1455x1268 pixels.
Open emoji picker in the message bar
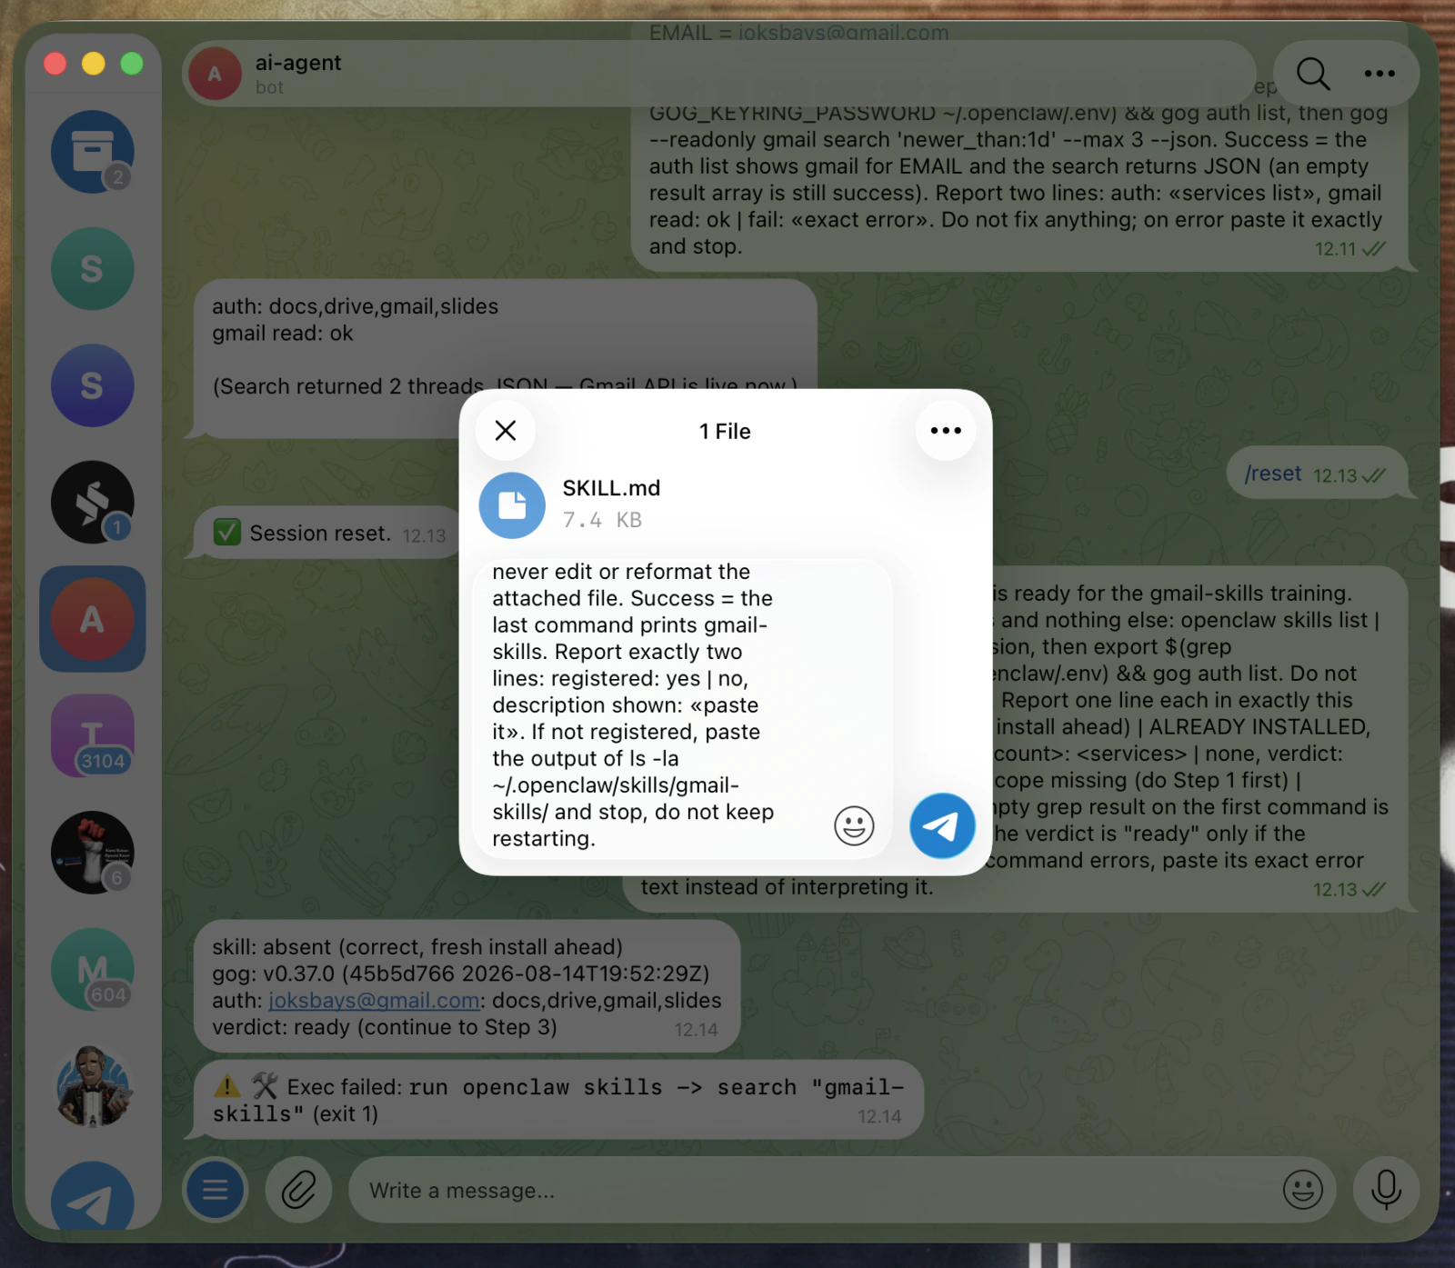1302,1190
